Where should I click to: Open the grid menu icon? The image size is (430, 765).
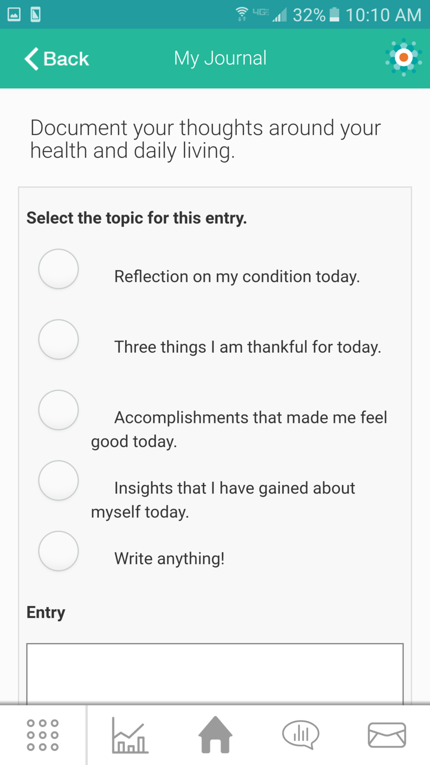[42, 735]
